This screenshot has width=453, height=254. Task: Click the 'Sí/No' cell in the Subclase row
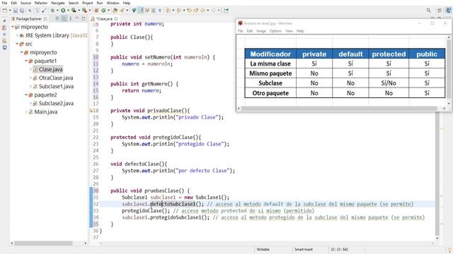(389, 83)
